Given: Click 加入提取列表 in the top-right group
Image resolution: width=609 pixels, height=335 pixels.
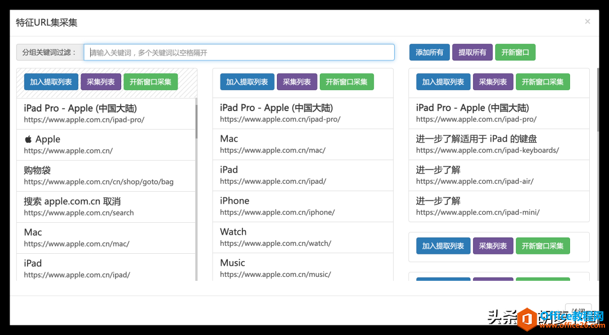Looking at the screenshot, I should 443,82.
